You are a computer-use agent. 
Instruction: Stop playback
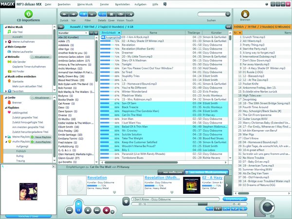click(88, 210)
